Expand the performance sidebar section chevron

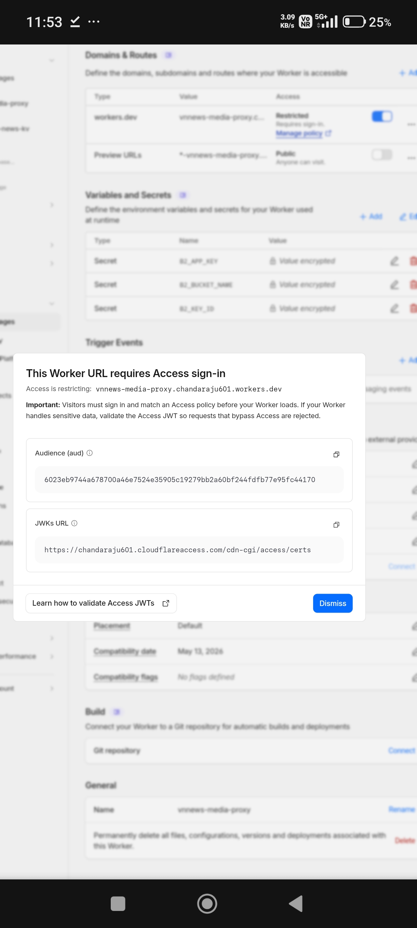[x=52, y=656]
